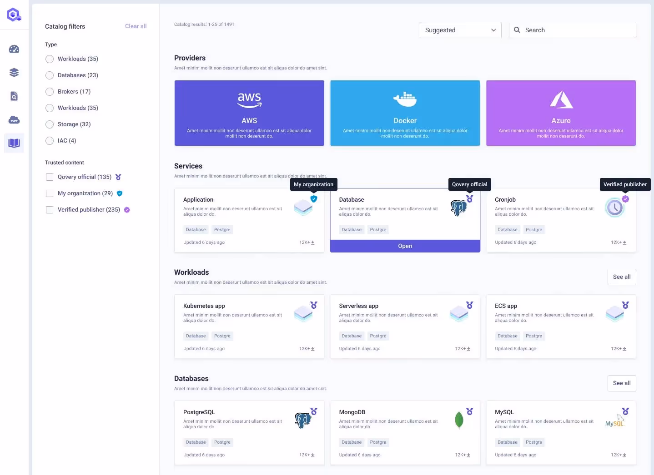The width and height of the screenshot is (654, 475).
Task: Open the catalog book sidebar icon
Action: click(14, 143)
